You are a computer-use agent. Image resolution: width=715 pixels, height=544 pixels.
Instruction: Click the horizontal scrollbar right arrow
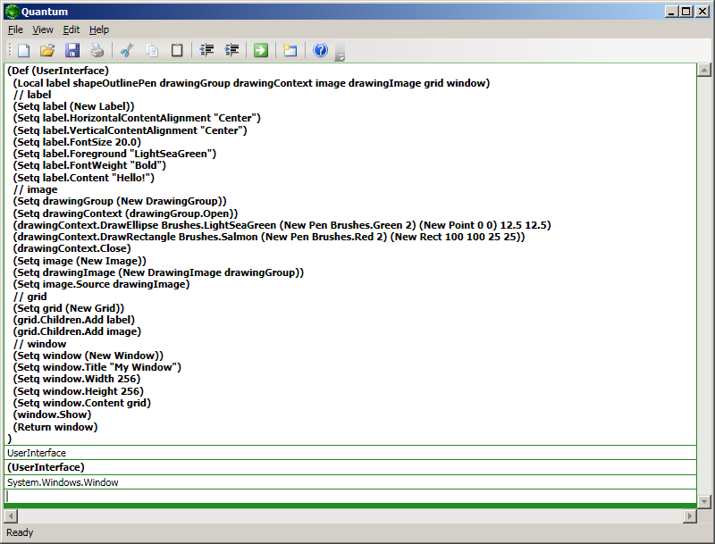[x=689, y=516]
